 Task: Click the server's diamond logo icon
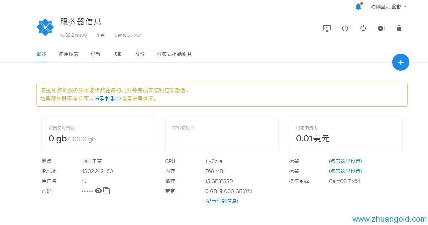(x=45, y=27)
